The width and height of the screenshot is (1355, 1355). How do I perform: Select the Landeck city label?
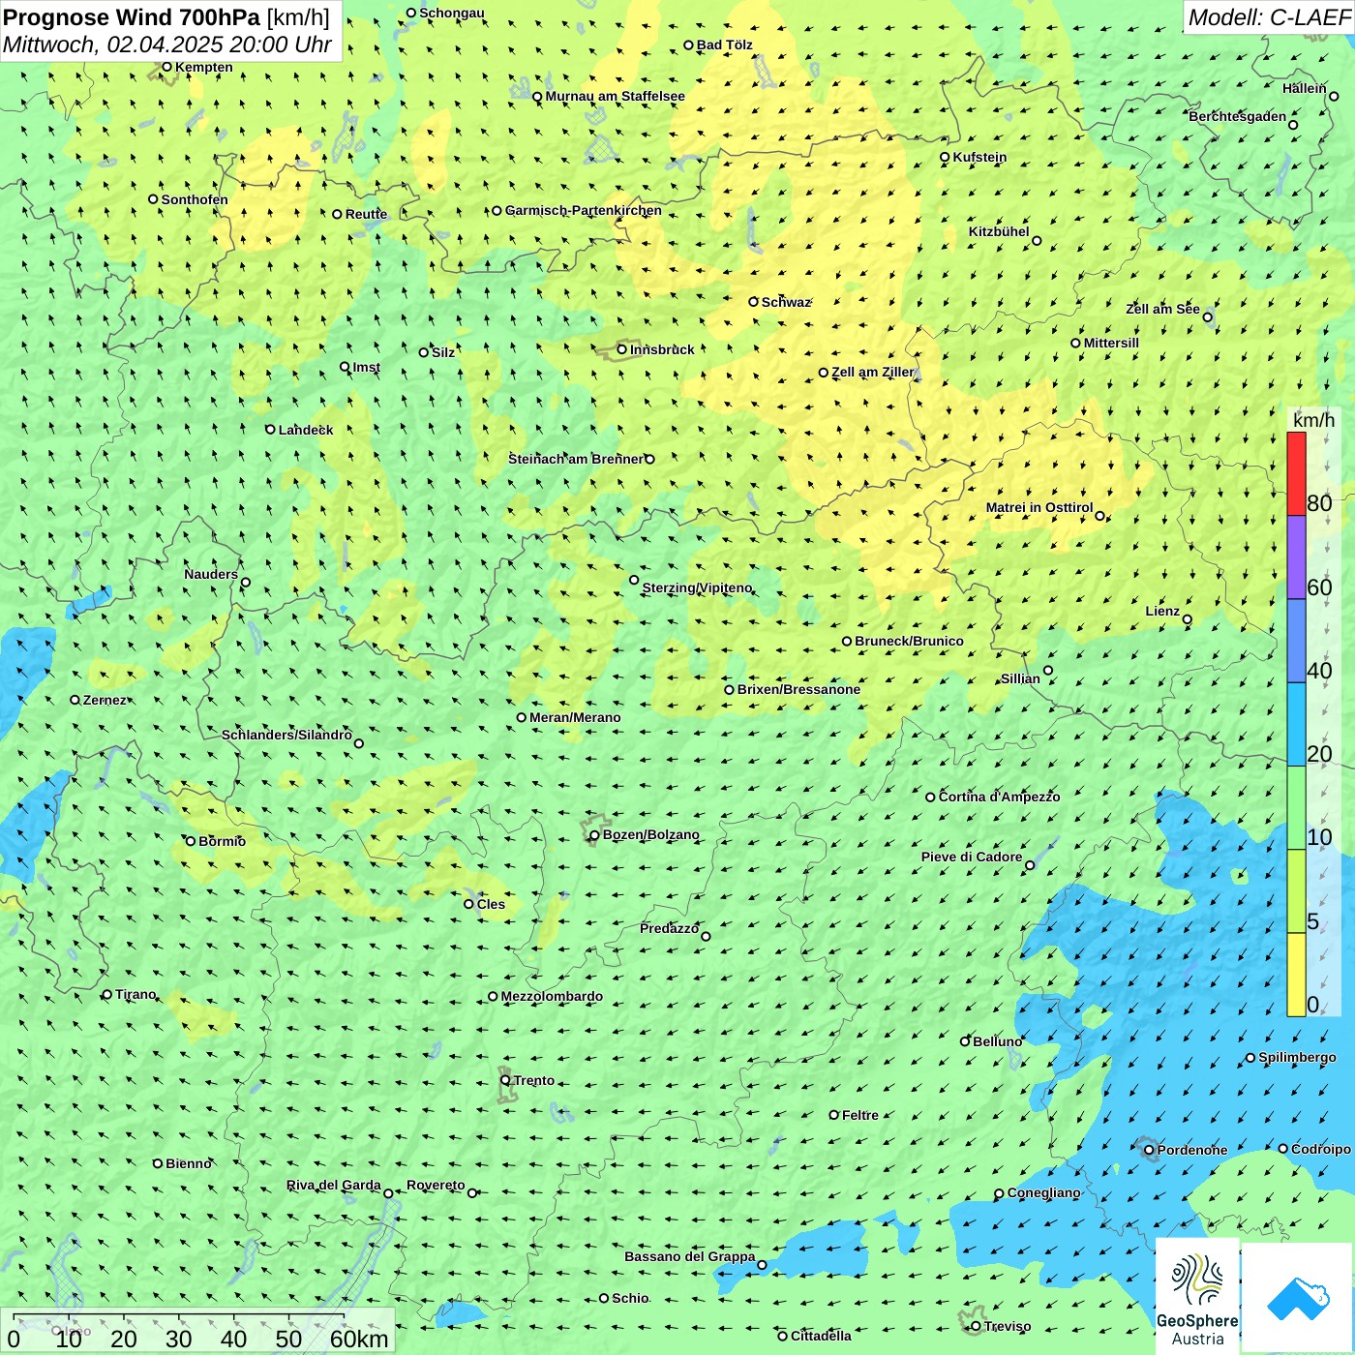point(306,430)
